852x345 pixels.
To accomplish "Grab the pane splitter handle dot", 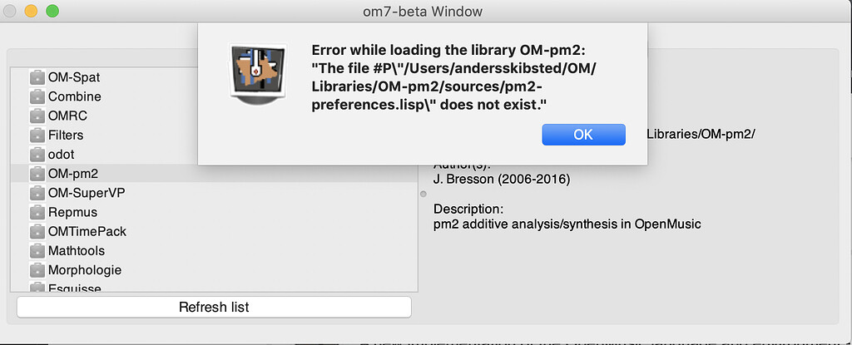I will tap(424, 194).
